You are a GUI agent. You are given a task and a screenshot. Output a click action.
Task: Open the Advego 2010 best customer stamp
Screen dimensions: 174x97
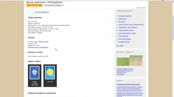[x=35, y=76]
